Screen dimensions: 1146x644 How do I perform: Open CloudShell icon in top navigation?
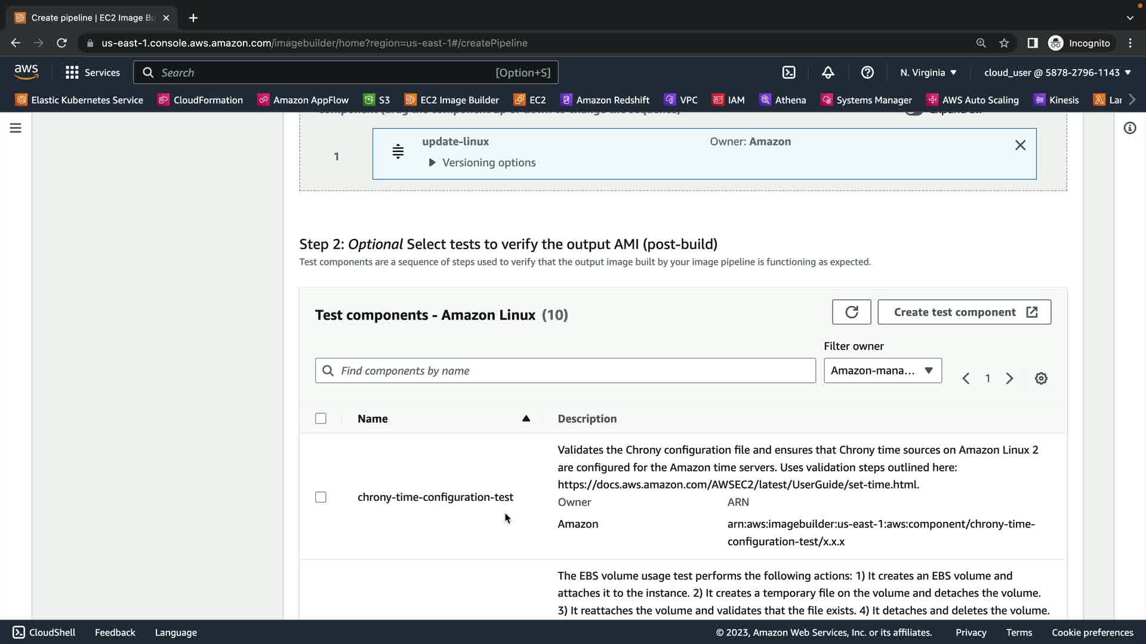click(788, 73)
